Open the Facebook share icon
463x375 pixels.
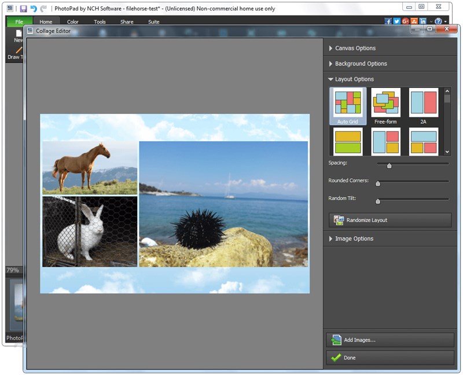coord(388,21)
